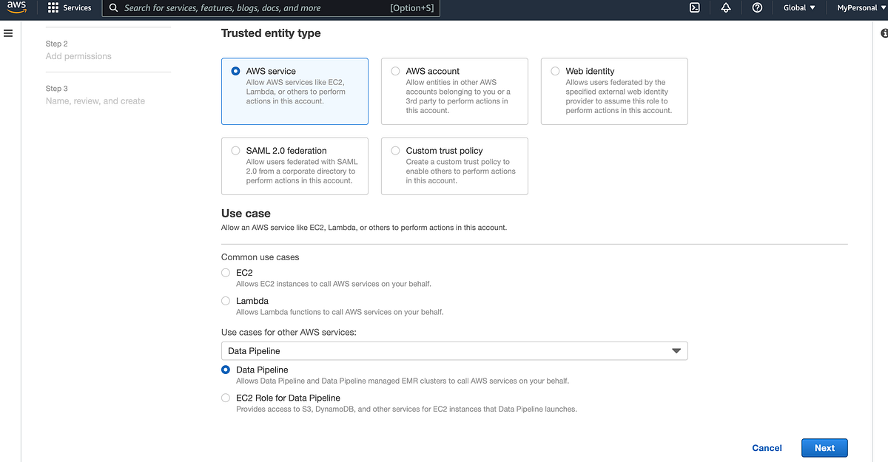888x462 pixels.
Task: Open the notifications bell icon
Action: coord(726,8)
